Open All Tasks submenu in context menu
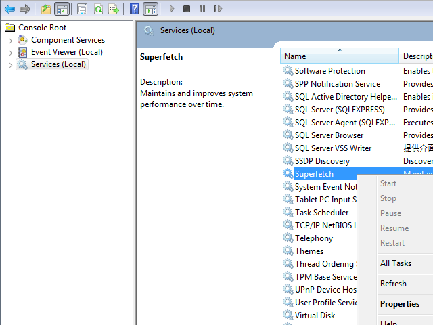Screen dimensions: 433x325 click(x=396, y=263)
